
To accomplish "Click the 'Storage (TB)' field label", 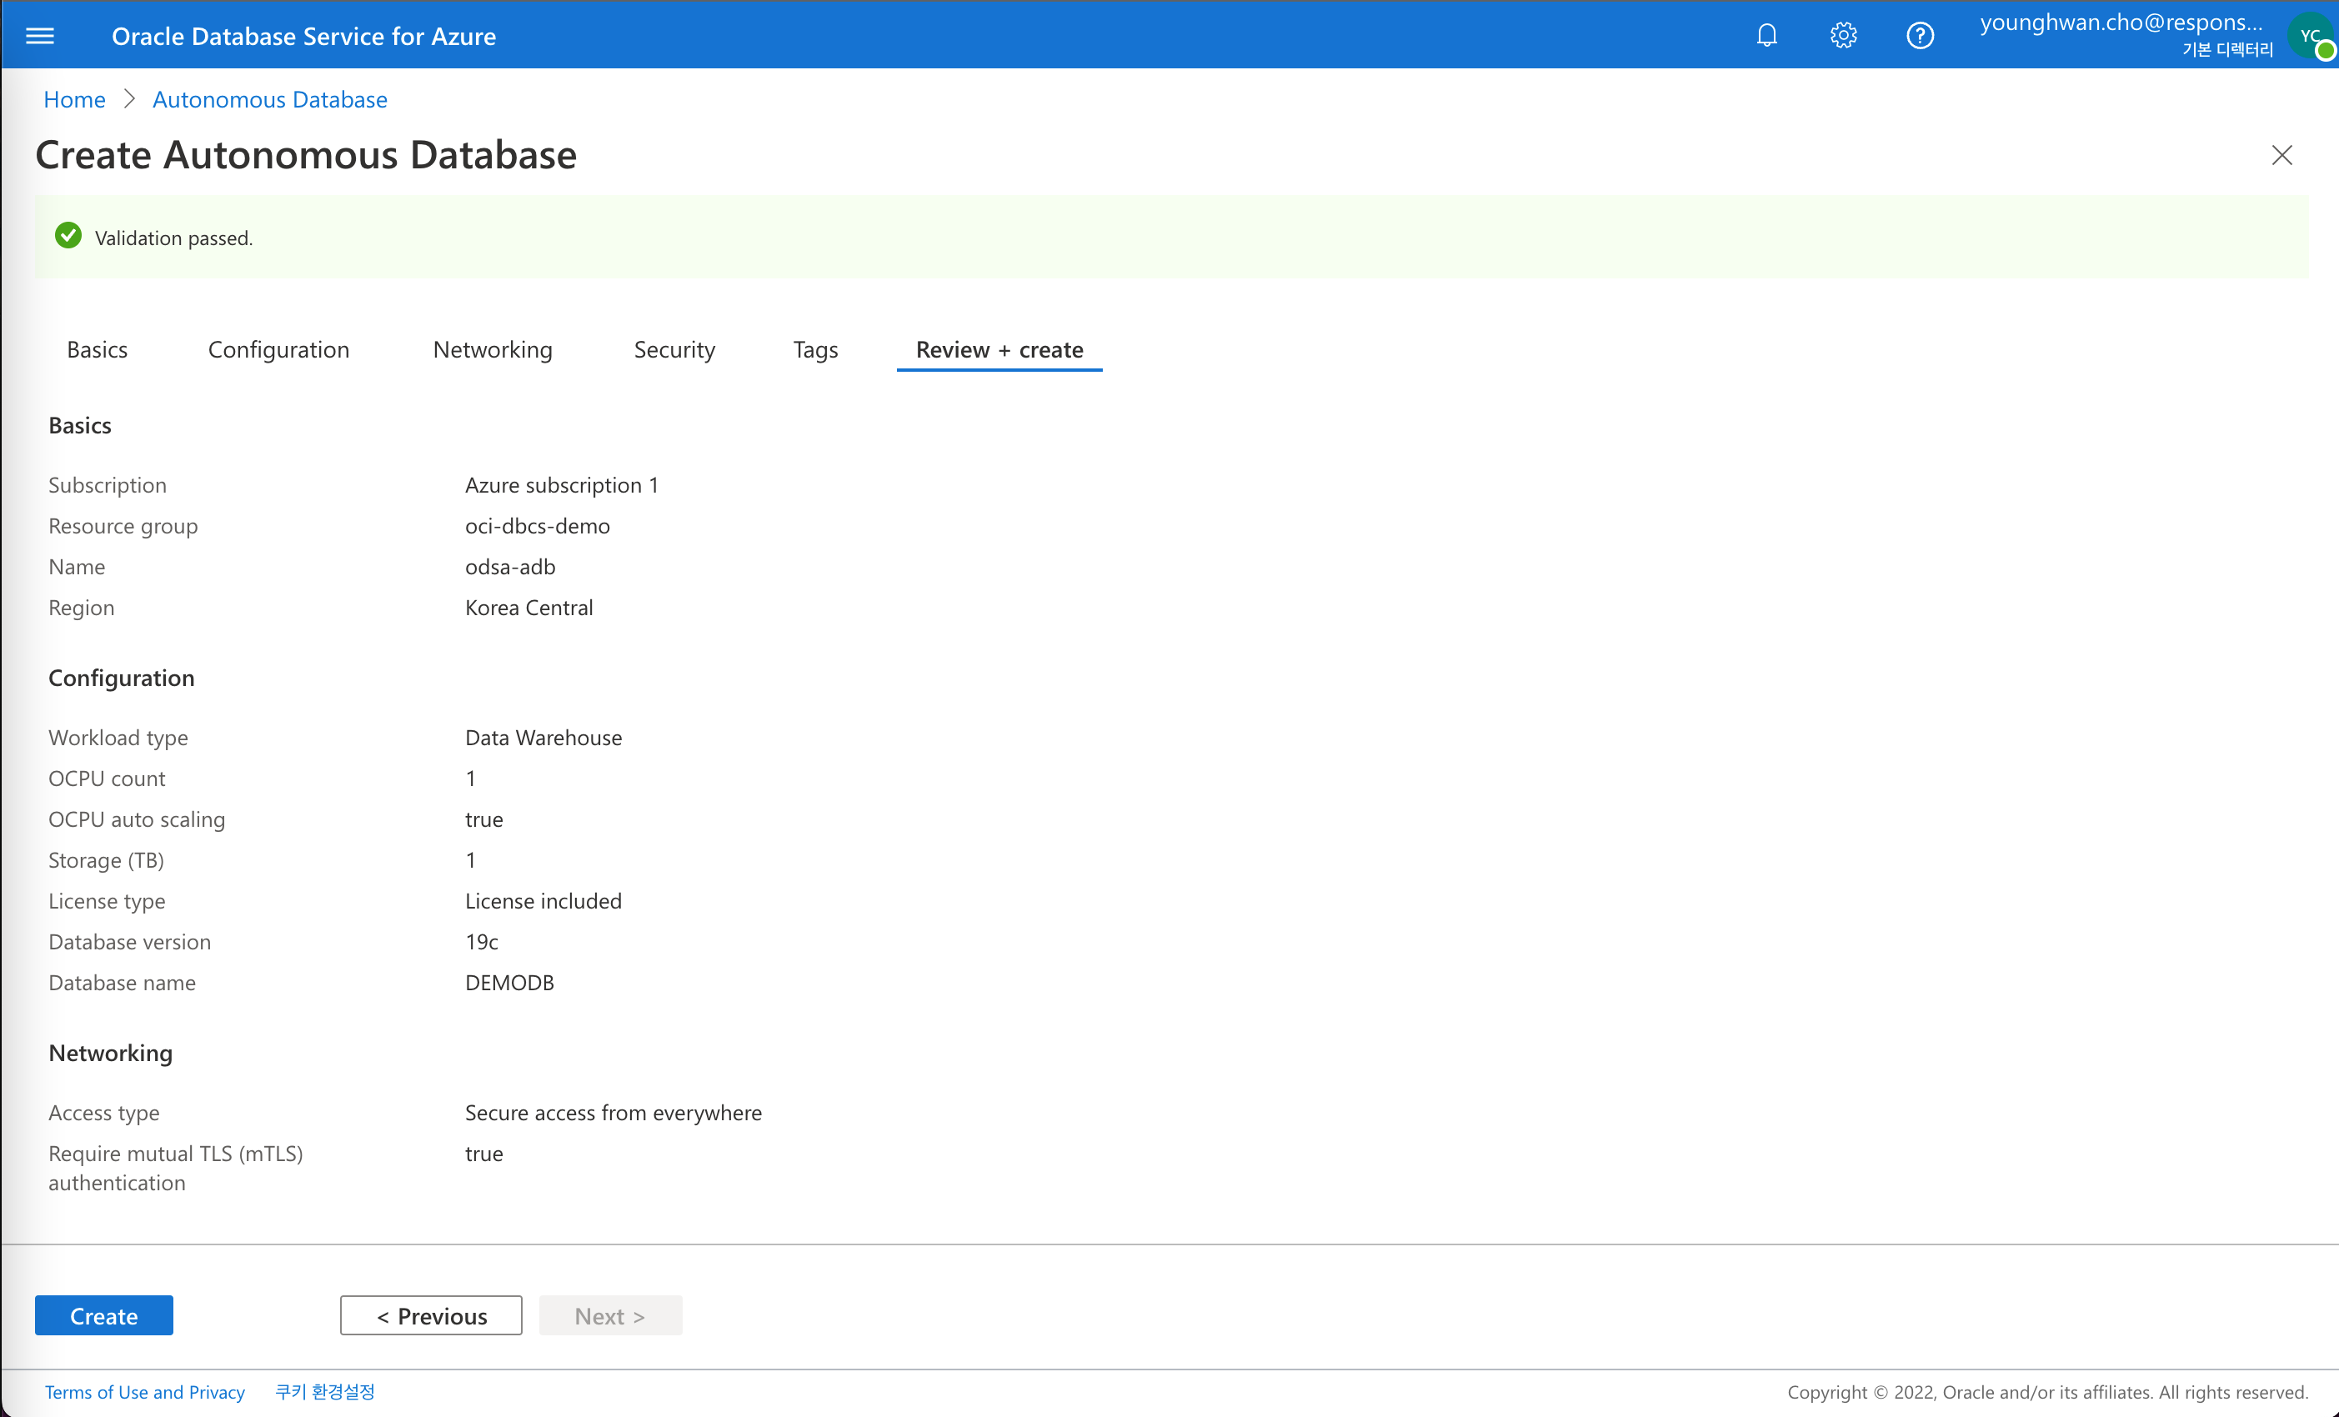I will tap(107, 860).
